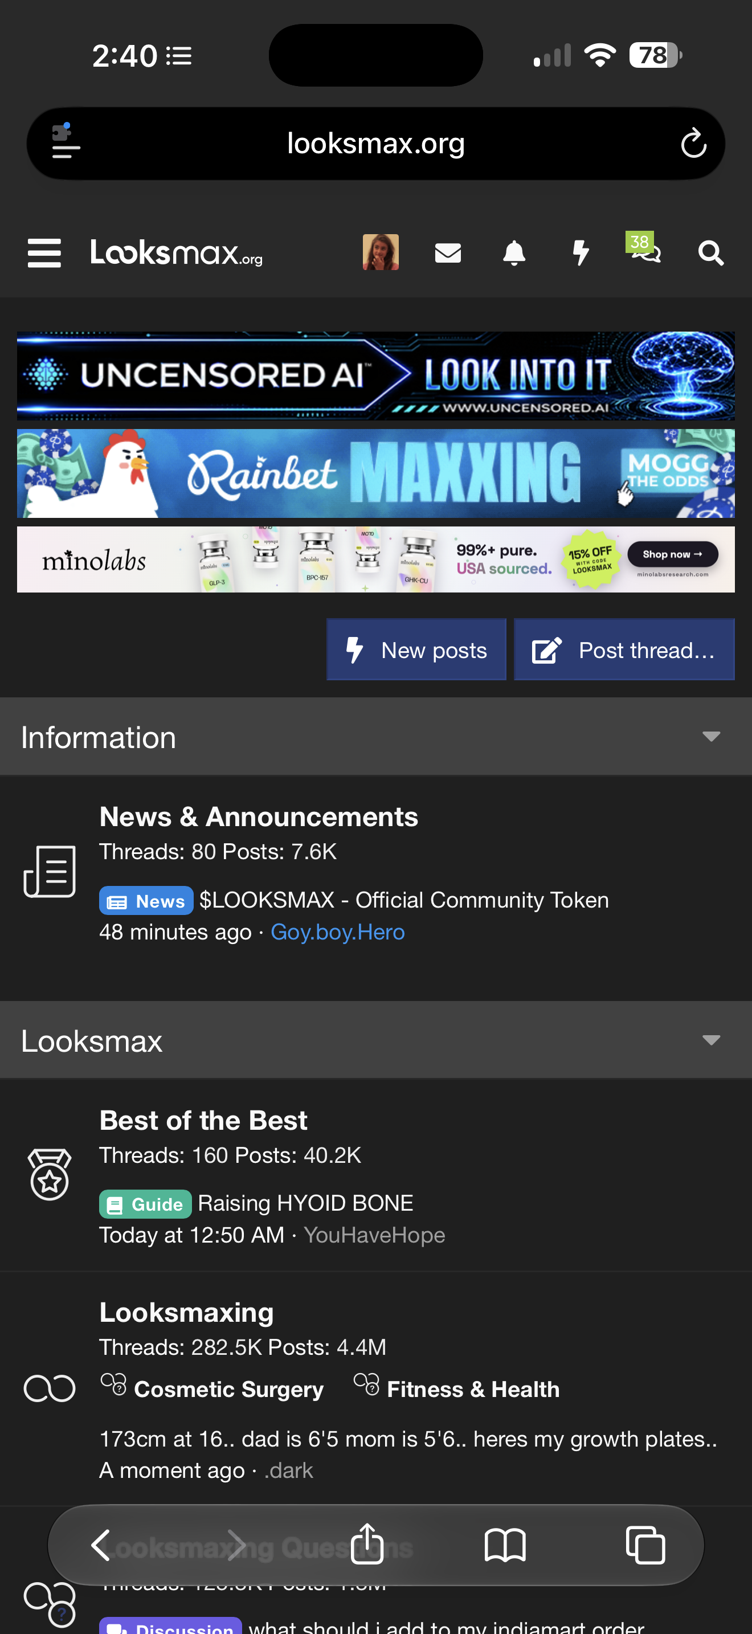This screenshot has height=1634, width=752.
Task: Open the Information category heading
Action: coord(99,737)
